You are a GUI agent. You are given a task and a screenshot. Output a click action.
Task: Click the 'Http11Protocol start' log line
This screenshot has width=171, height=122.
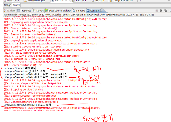click(50, 44)
